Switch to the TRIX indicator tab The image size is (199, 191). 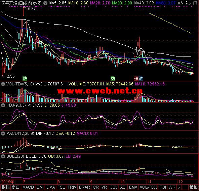72,187
